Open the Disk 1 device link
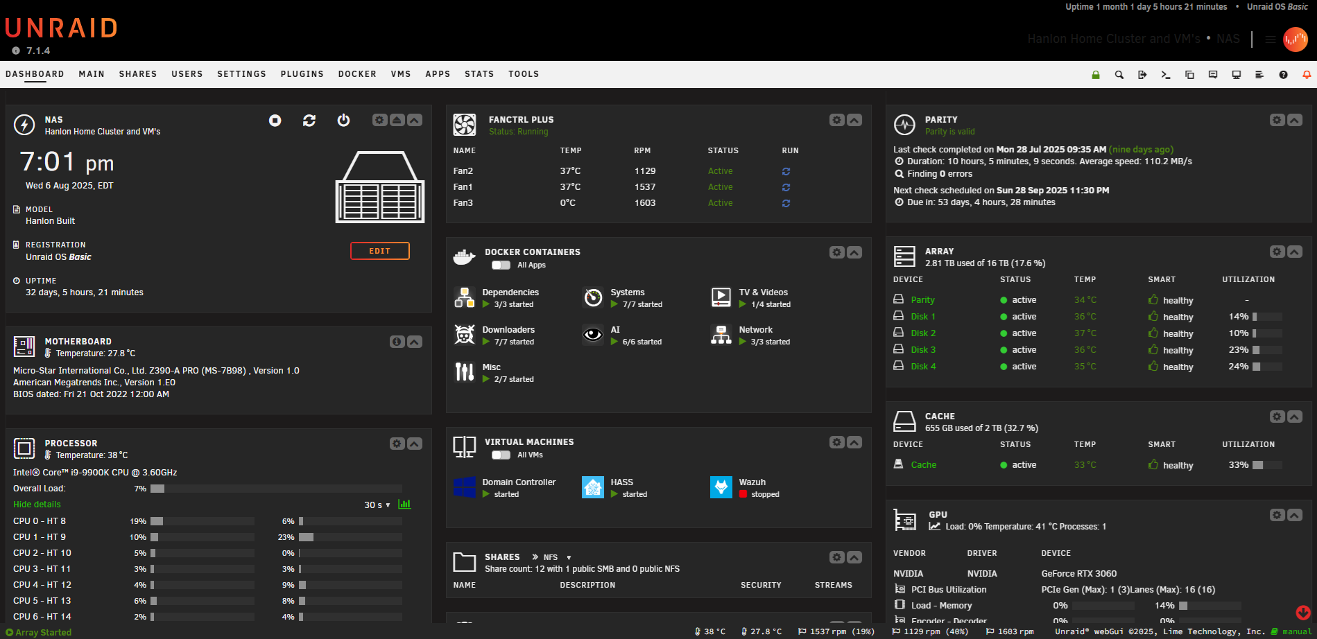 [923, 317]
